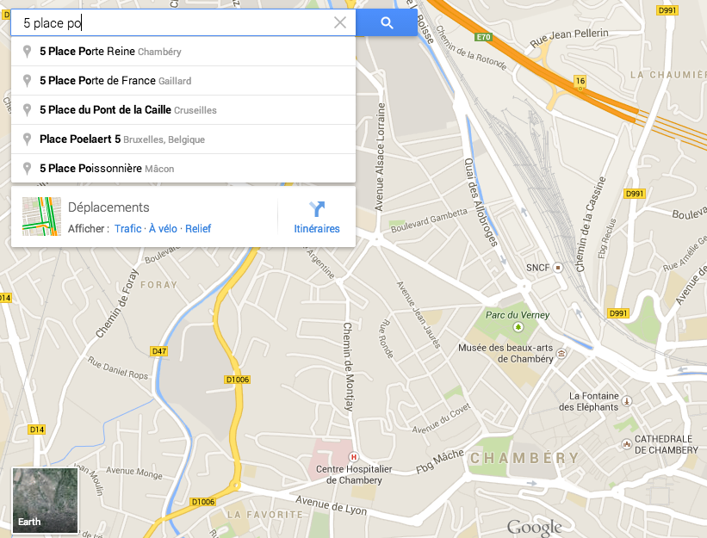Open the Itinéraires directions arrow icon
This screenshot has height=538, width=707.
click(317, 209)
